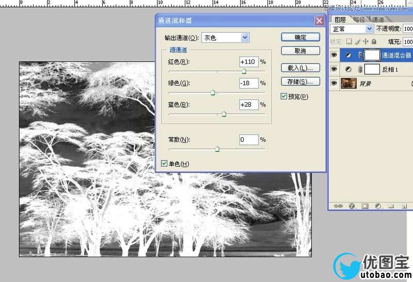413x282 pixels.
Task: Select the 通道混合器 layer name
Action: [x=396, y=55]
